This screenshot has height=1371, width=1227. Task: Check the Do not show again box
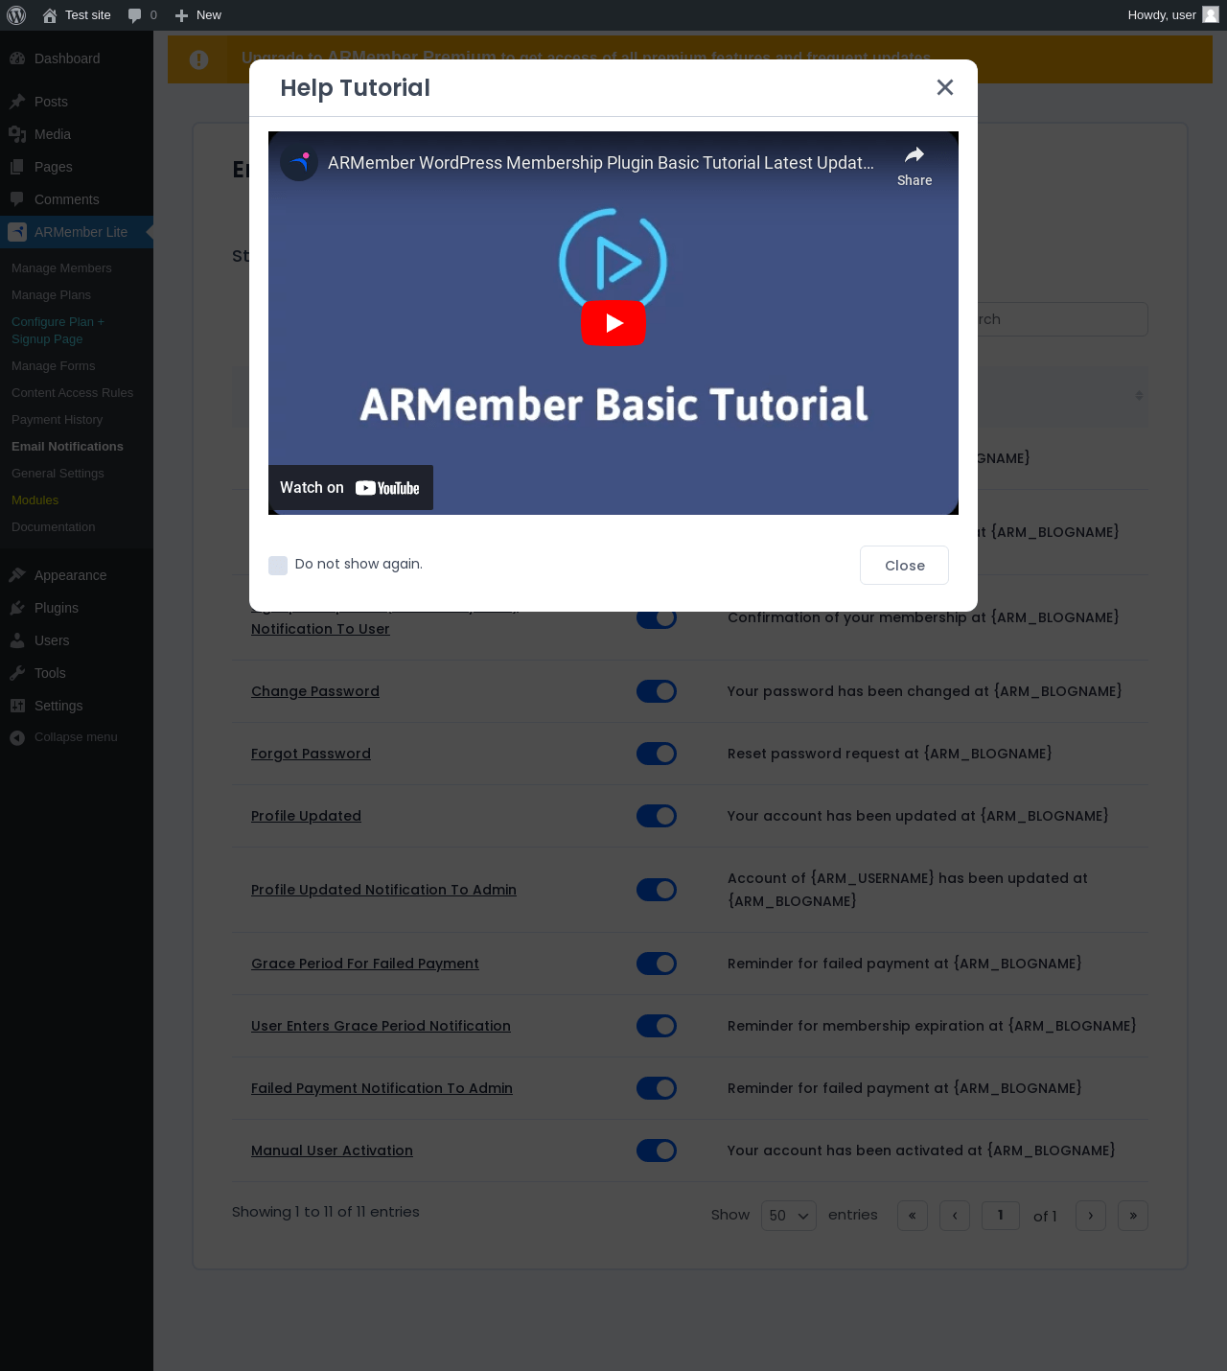tap(278, 566)
